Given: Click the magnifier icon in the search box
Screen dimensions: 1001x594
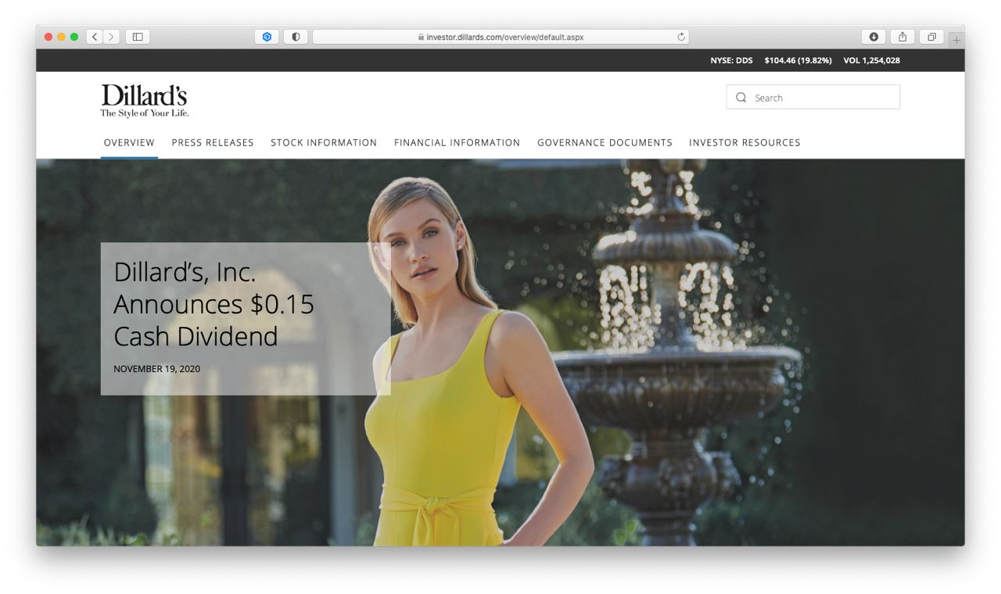Looking at the screenshot, I should (741, 98).
